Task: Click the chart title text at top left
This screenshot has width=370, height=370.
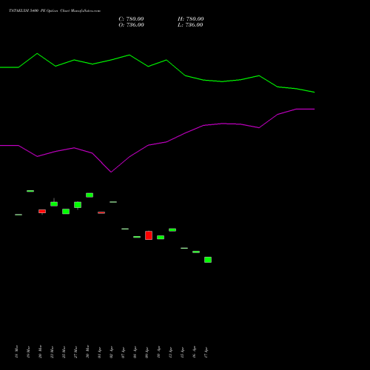Action: pos(55,11)
